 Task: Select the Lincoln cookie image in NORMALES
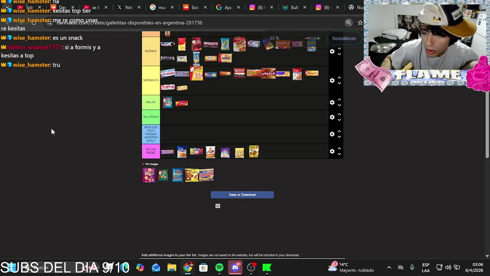tap(268, 73)
